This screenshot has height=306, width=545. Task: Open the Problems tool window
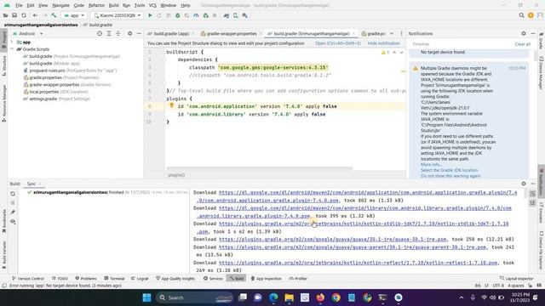86,278
